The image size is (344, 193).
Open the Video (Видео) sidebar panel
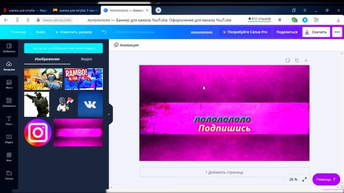(x=9, y=139)
